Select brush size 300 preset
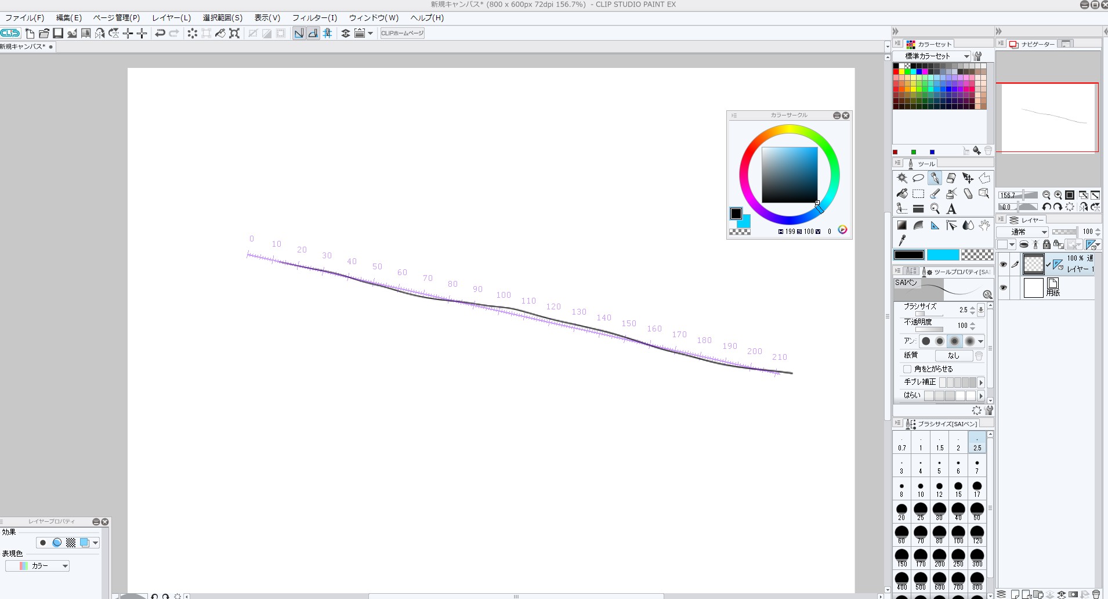 coord(977,558)
